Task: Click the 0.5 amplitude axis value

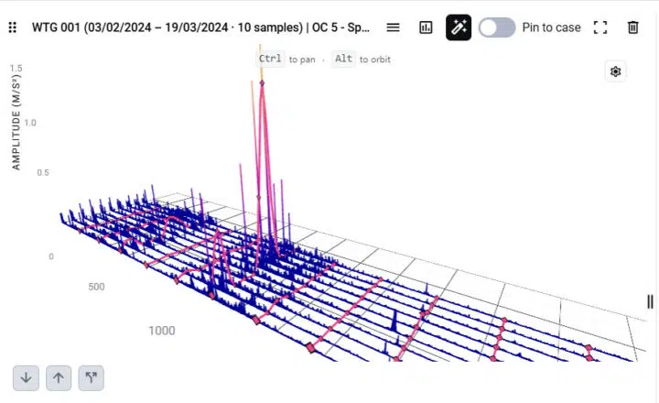Action: pos(43,172)
